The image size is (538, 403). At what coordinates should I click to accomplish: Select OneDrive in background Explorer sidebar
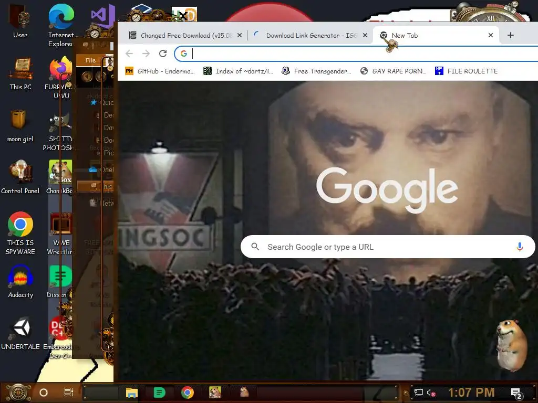[x=101, y=169]
